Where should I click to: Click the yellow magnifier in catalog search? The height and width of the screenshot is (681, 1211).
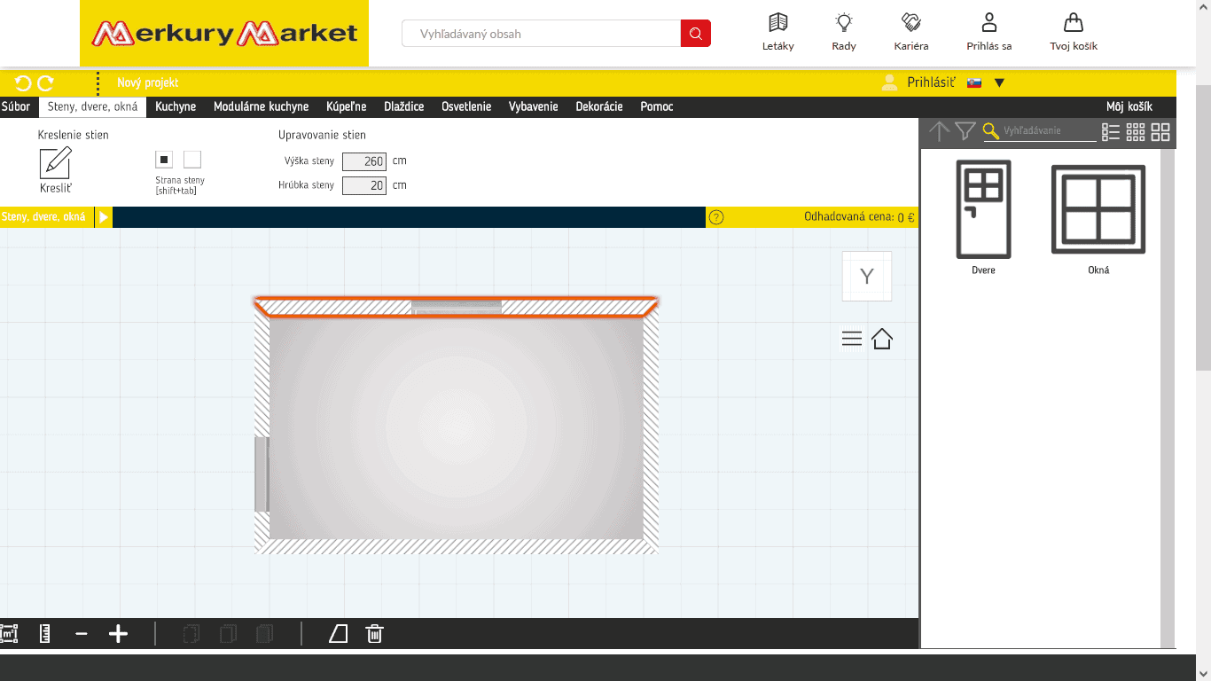point(991,131)
